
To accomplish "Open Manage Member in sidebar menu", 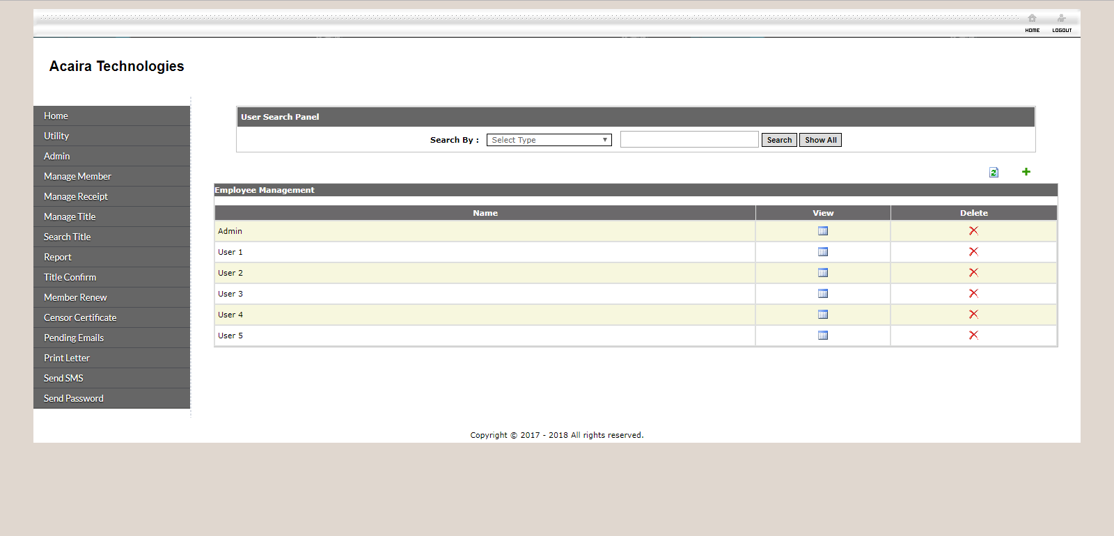I will click(77, 177).
